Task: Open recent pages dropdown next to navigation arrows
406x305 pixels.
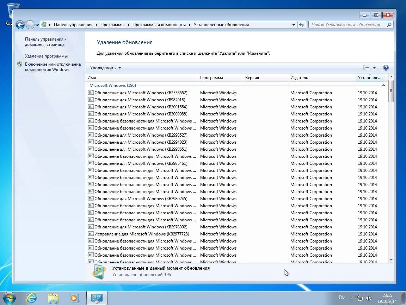Action: 37,25
